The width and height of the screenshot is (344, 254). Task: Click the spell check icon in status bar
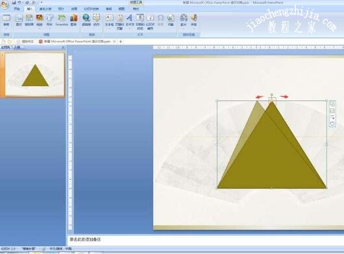tap(44, 249)
